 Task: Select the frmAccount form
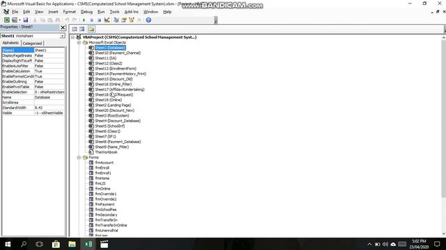coord(105,162)
